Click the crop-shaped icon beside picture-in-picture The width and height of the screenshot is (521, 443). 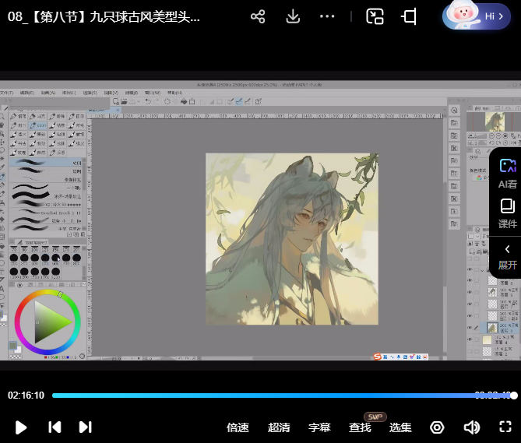[x=409, y=16]
